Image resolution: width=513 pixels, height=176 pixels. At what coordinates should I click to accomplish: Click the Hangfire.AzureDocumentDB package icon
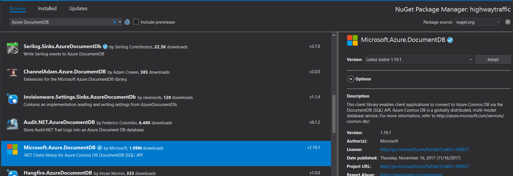click(12, 173)
